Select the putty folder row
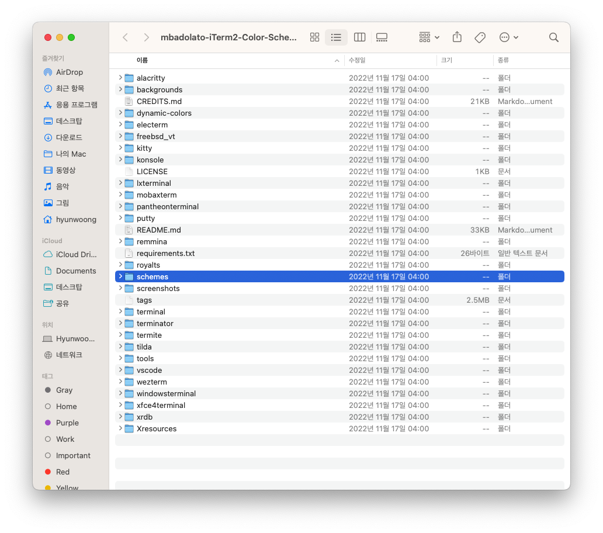The image size is (603, 533). [x=339, y=218]
